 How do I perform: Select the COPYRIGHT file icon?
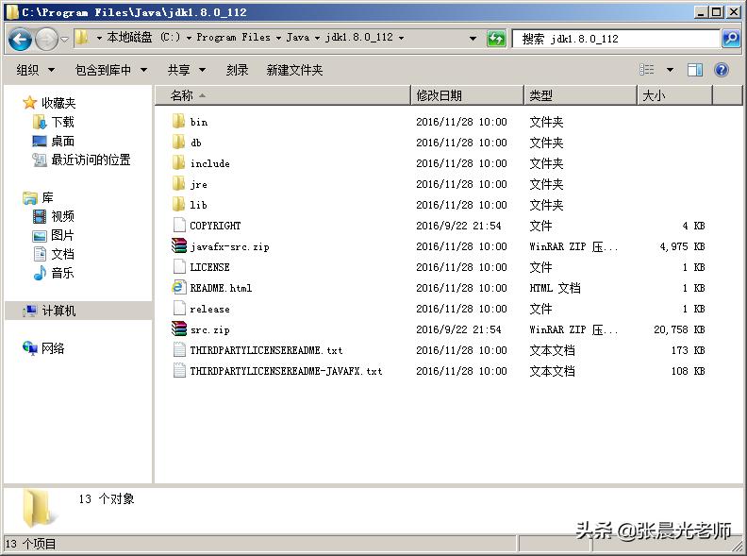point(179,225)
